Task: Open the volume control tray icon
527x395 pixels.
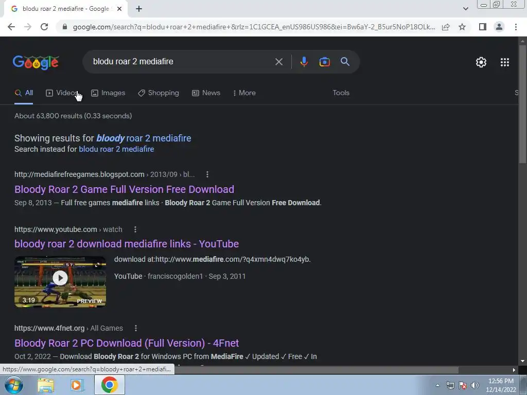Action: tap(475, 385)
